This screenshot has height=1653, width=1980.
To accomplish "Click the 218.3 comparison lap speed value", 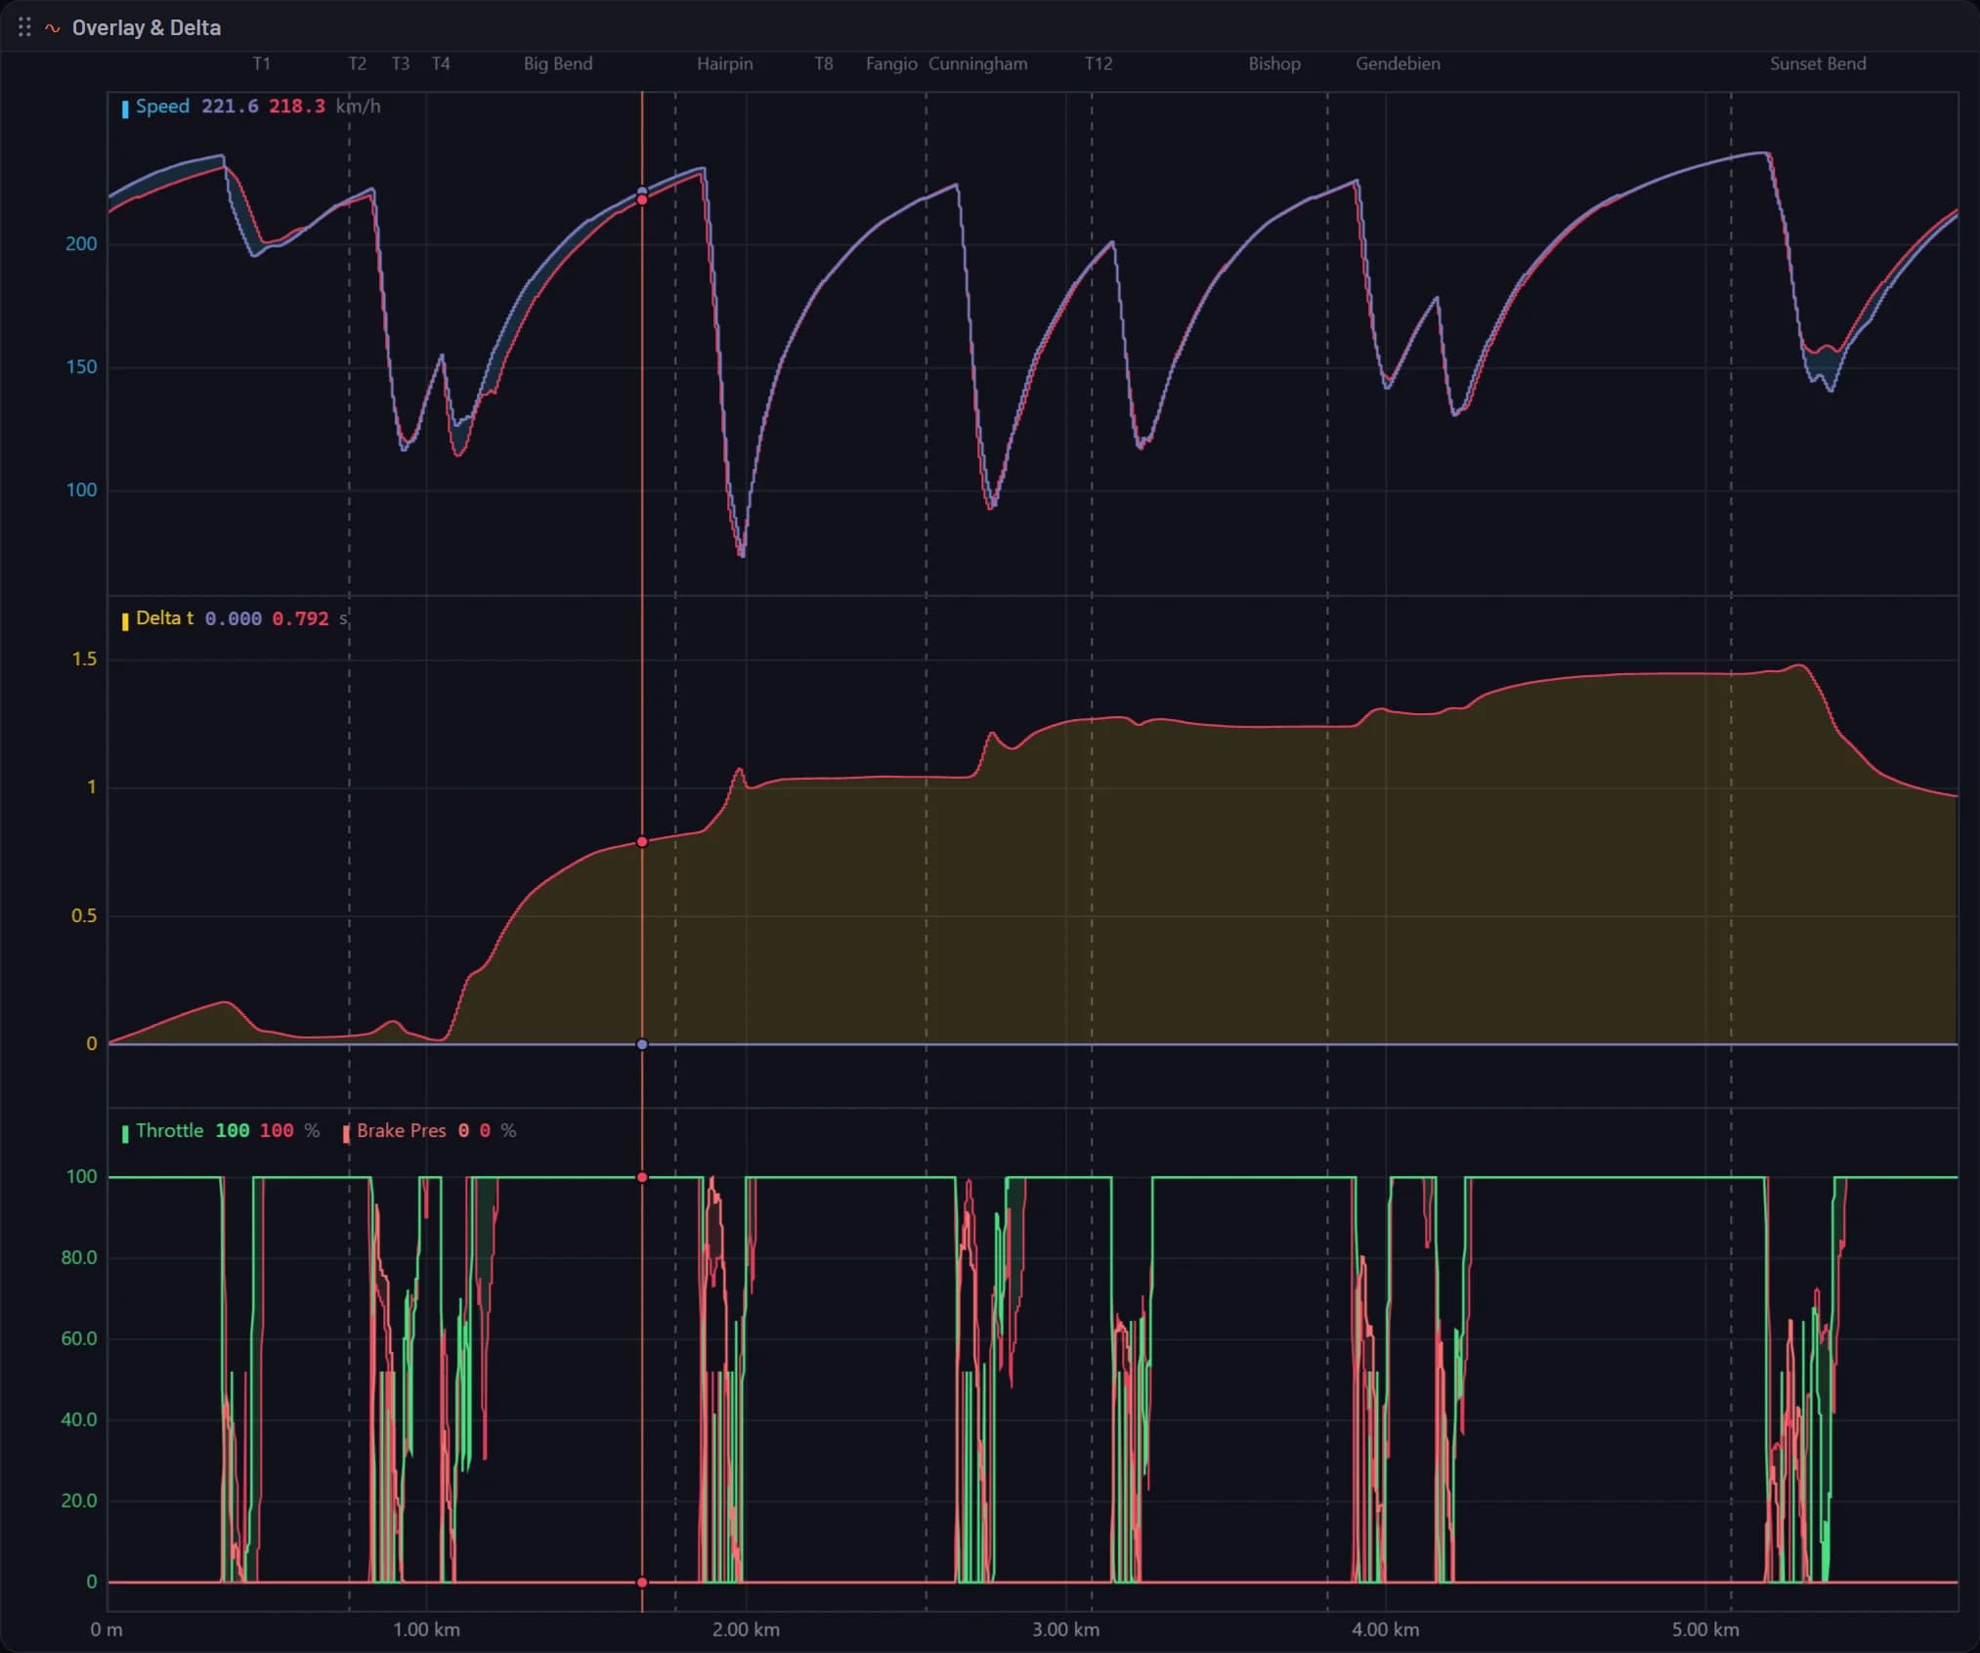I will coord(297,106).
